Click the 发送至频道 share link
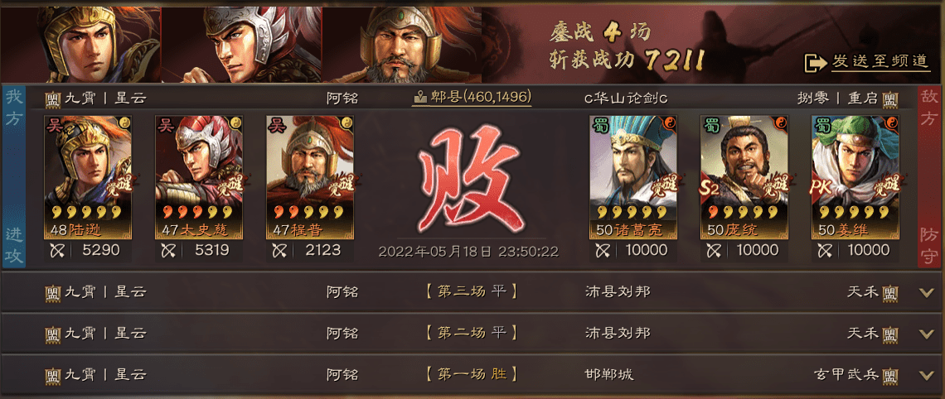 880,60
